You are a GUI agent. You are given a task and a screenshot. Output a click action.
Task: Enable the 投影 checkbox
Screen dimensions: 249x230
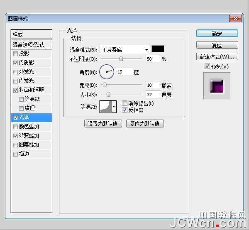tap(16, 54)
